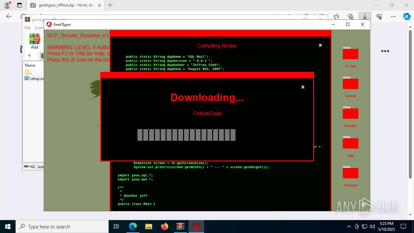414x233 pixels.
Task: Click the download progress bar
Action: point(186,135)
